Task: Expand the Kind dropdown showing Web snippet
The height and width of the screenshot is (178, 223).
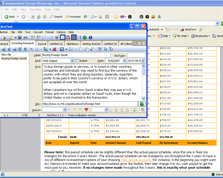Action: tap(72, 61)
